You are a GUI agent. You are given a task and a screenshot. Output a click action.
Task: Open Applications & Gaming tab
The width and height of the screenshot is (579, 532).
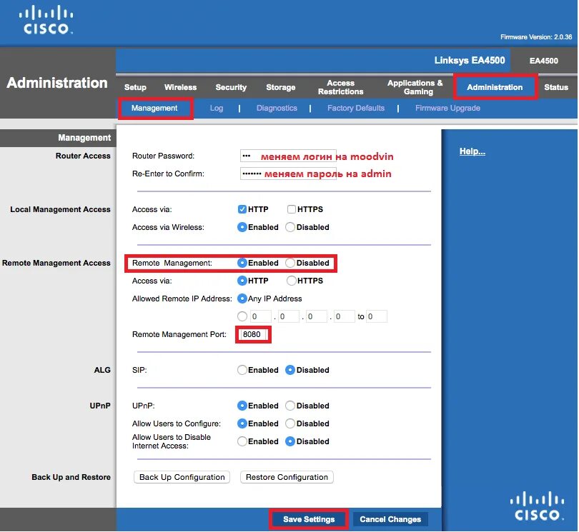(415, 87)
